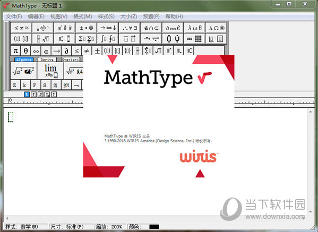Insert the element-of symbol from small bar
Image resolution: width=318 pixels, height=232 pixels.
46,50
